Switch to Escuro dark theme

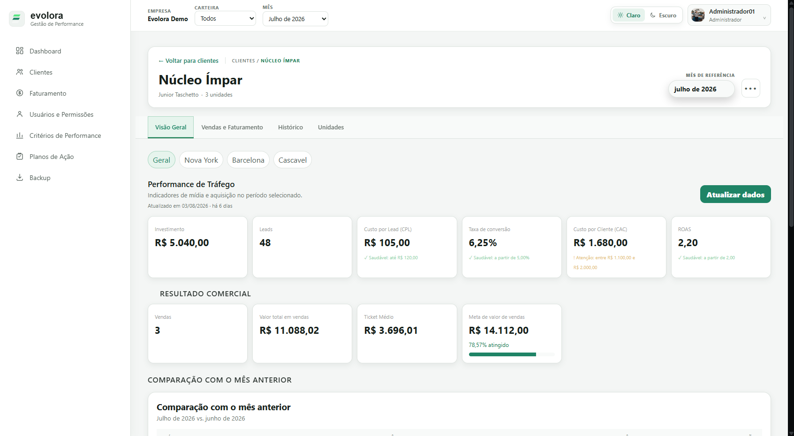(x=663, y=15)
